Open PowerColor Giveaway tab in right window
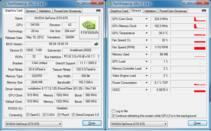 tap(173, 11)
